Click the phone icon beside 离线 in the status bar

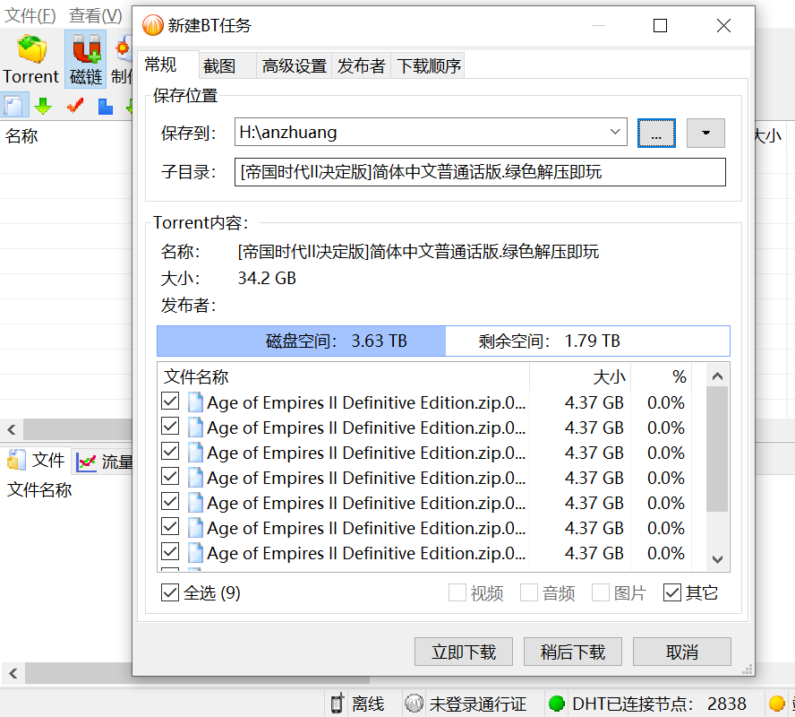(337, 704)
